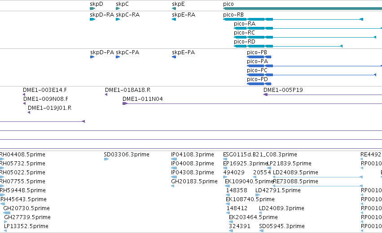This screenshot has width=382, height=233.
Task: Select the DME1-011N04 clone start arrow
Action: [x=125, y=104]
